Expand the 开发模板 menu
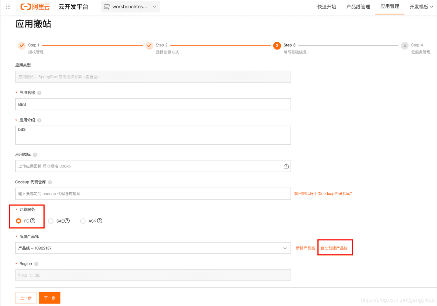437x306 pixels. point(421,7)
